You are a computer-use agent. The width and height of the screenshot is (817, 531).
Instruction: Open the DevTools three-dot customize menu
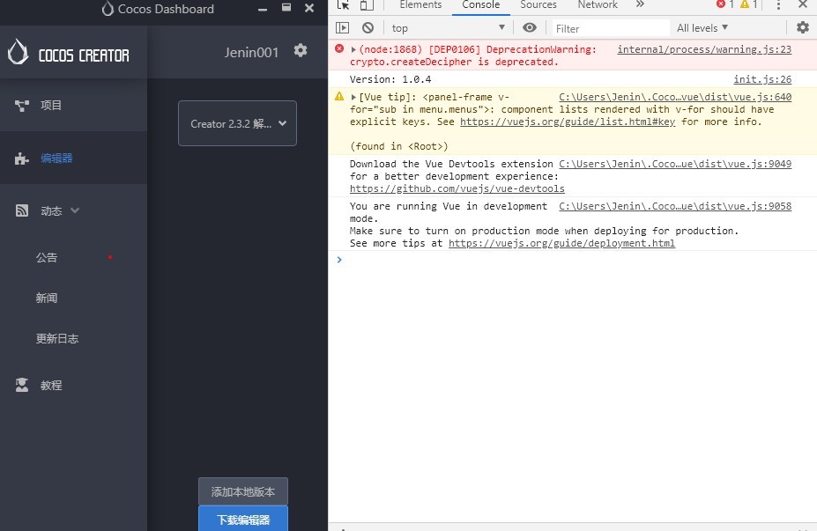click(x=778, y=5)
